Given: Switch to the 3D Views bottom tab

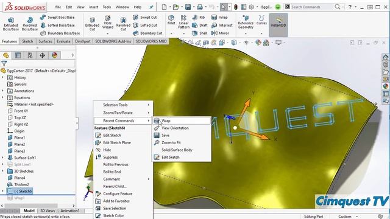Looking at the screenshot, I should coord(48,210).
